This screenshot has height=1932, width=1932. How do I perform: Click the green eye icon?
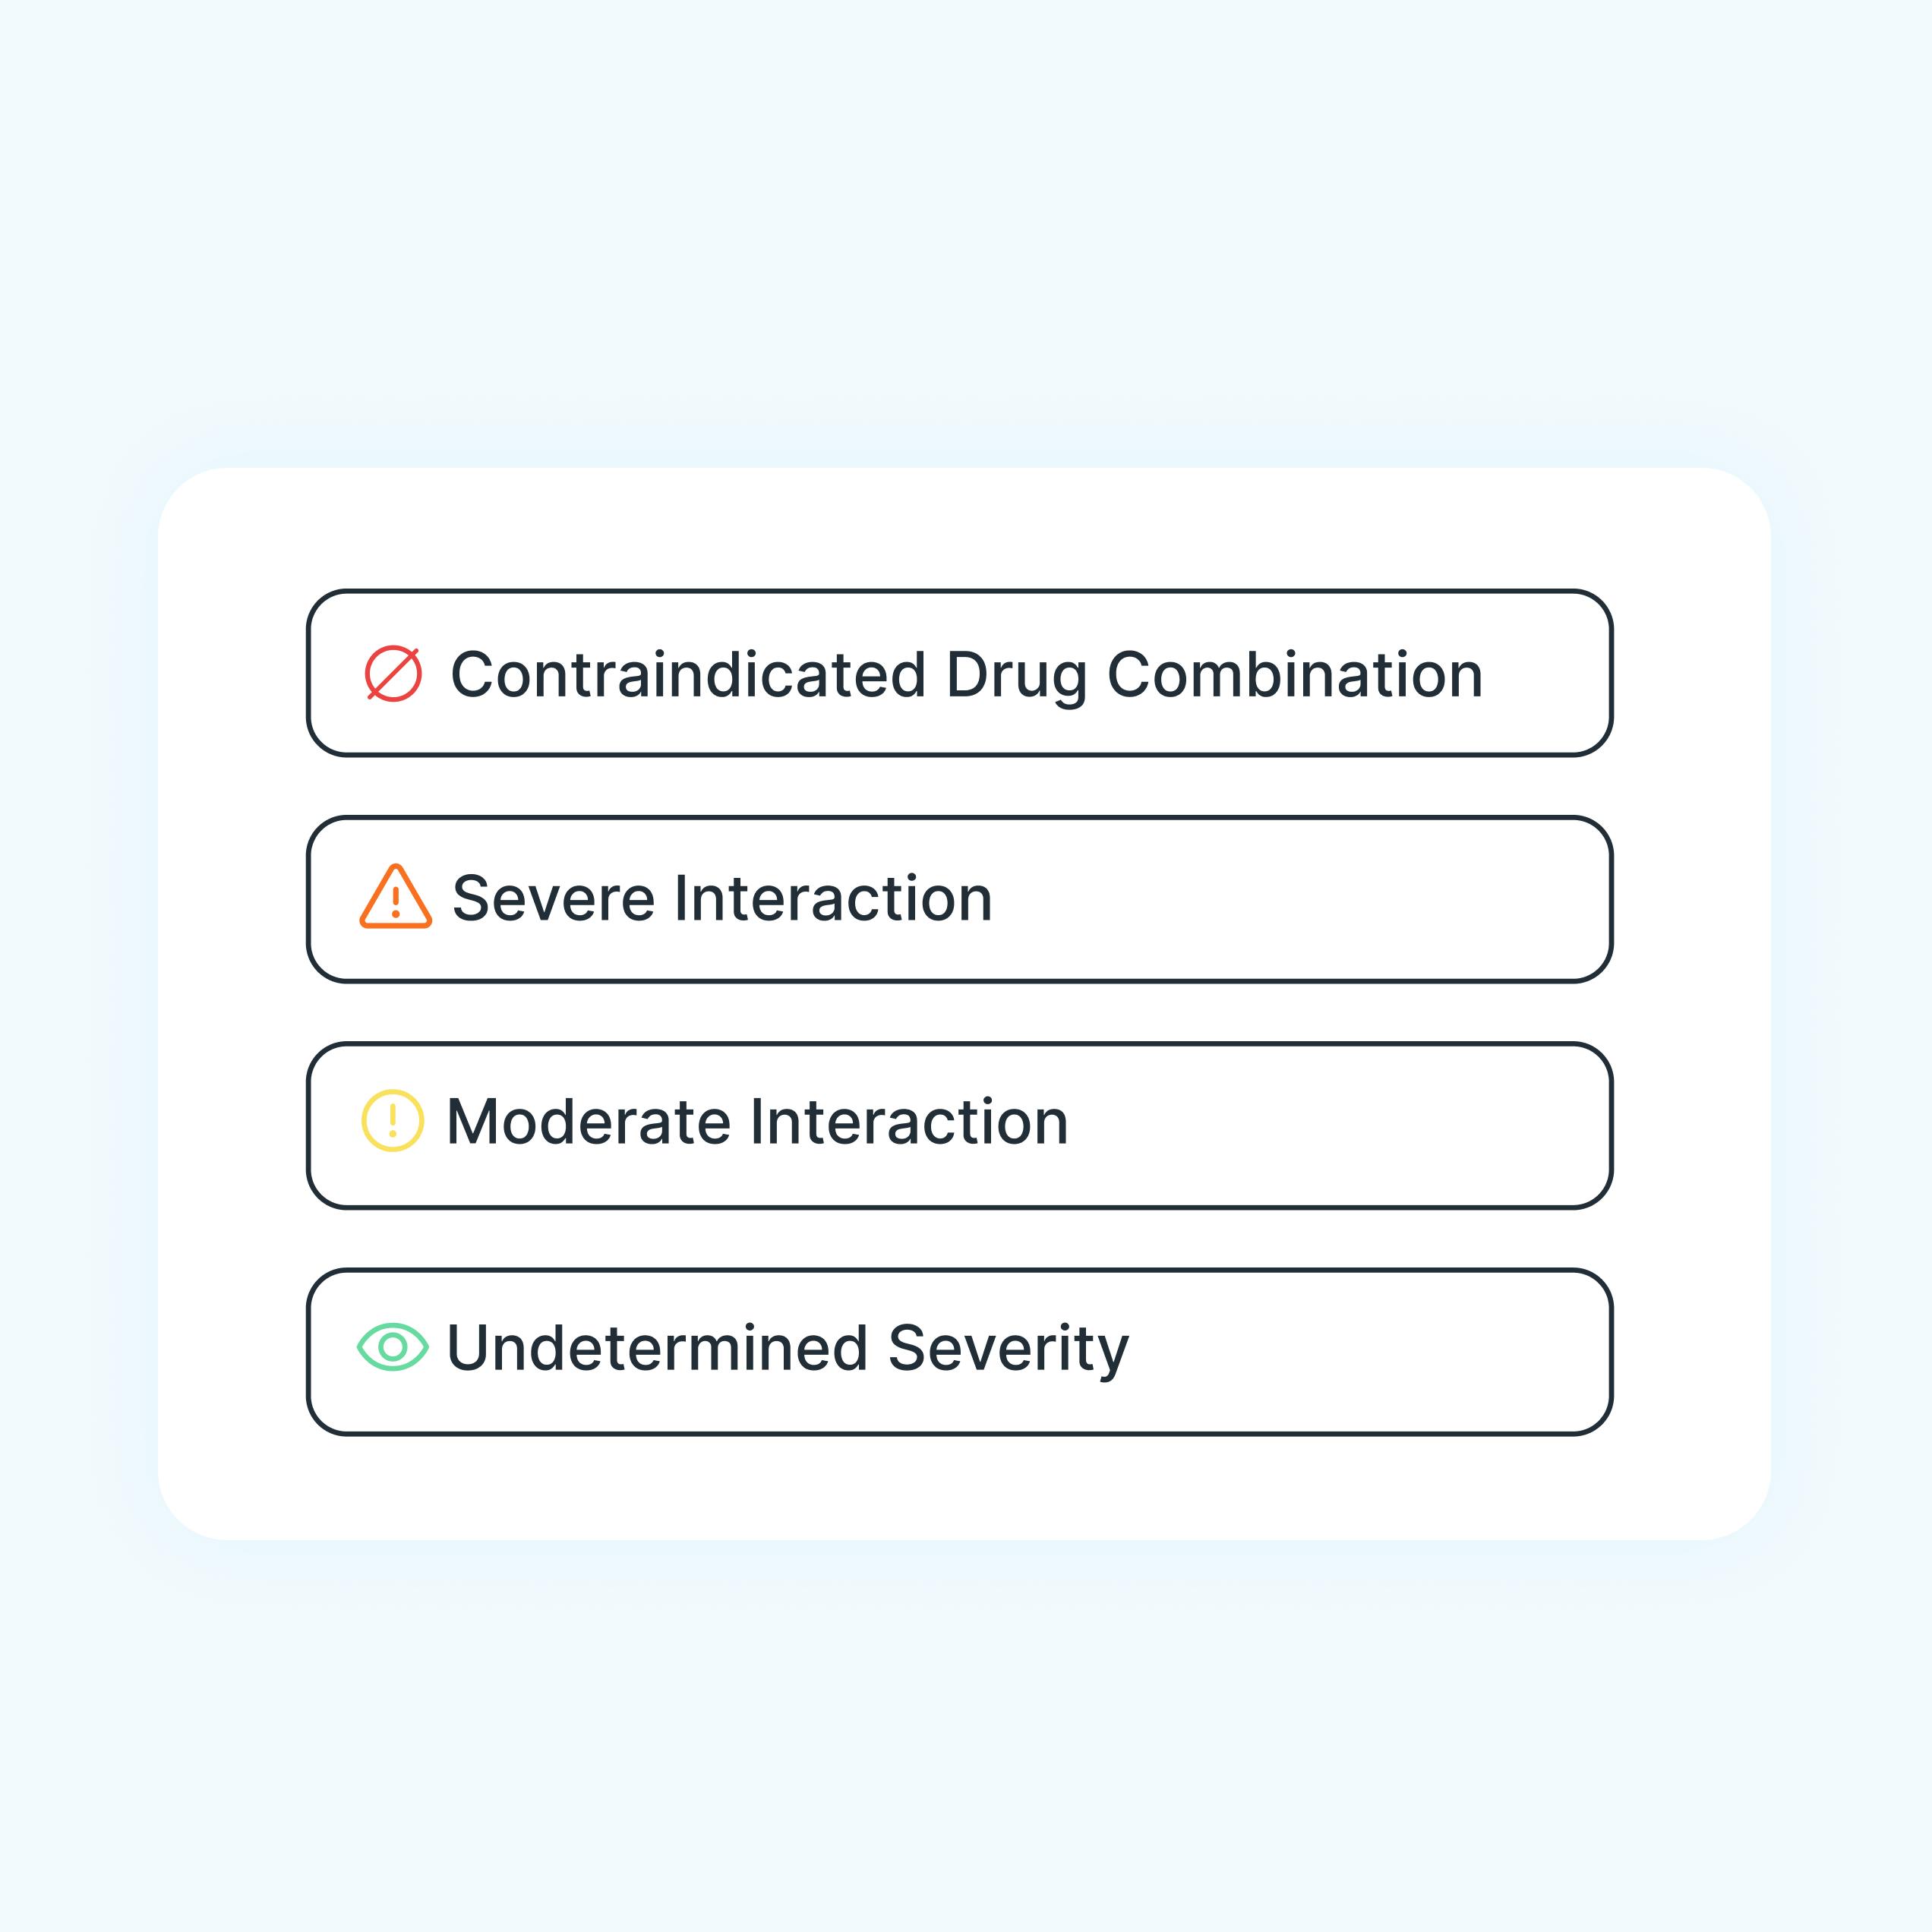[x=393, y=1347]
